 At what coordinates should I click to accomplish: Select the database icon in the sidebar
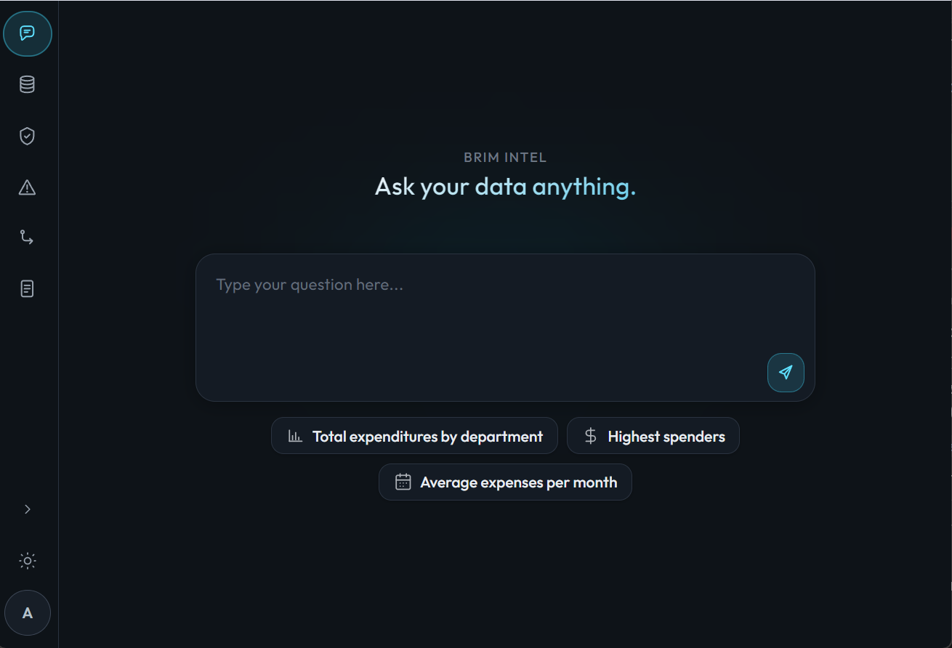point(27,84)
